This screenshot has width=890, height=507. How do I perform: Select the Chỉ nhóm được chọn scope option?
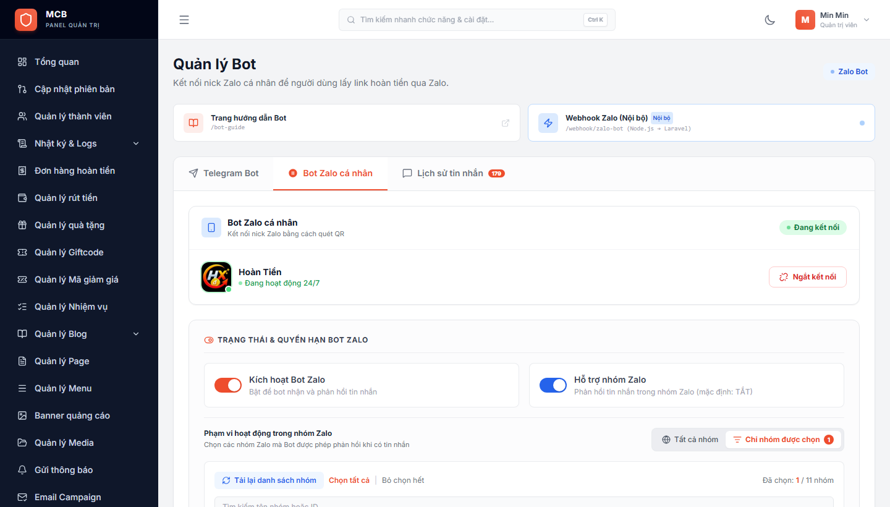pos(783,440)
